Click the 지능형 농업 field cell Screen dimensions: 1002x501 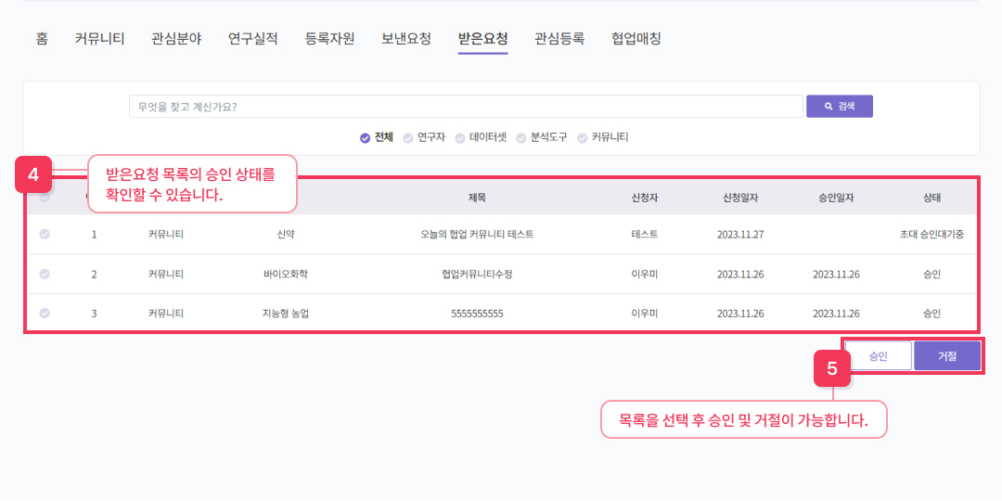tap(286, 314)
